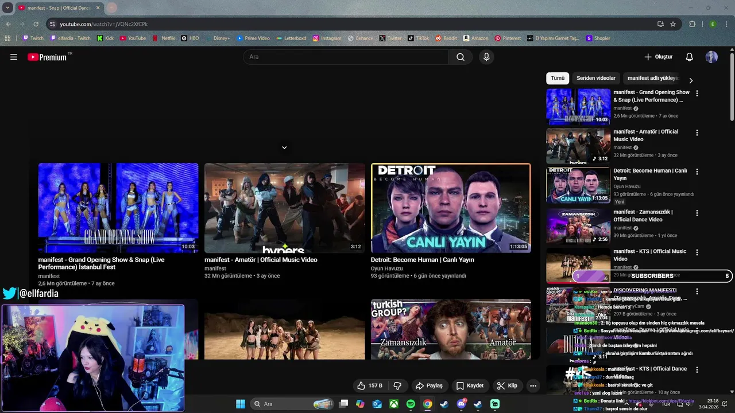The image size is (735, 413).
Task: Open the Windows Start menu
Action: (x=241, y=404)
